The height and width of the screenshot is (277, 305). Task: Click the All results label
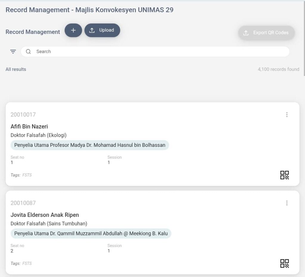16,69
